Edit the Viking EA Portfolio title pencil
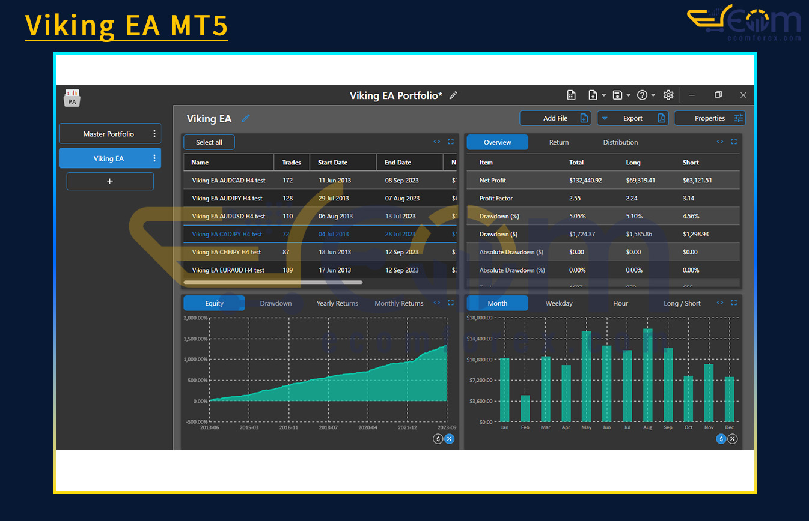 (x=453, y=95)
